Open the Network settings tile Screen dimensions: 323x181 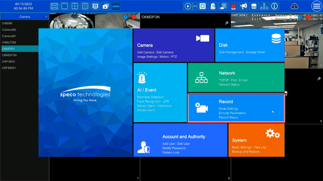tap(236, 78)
